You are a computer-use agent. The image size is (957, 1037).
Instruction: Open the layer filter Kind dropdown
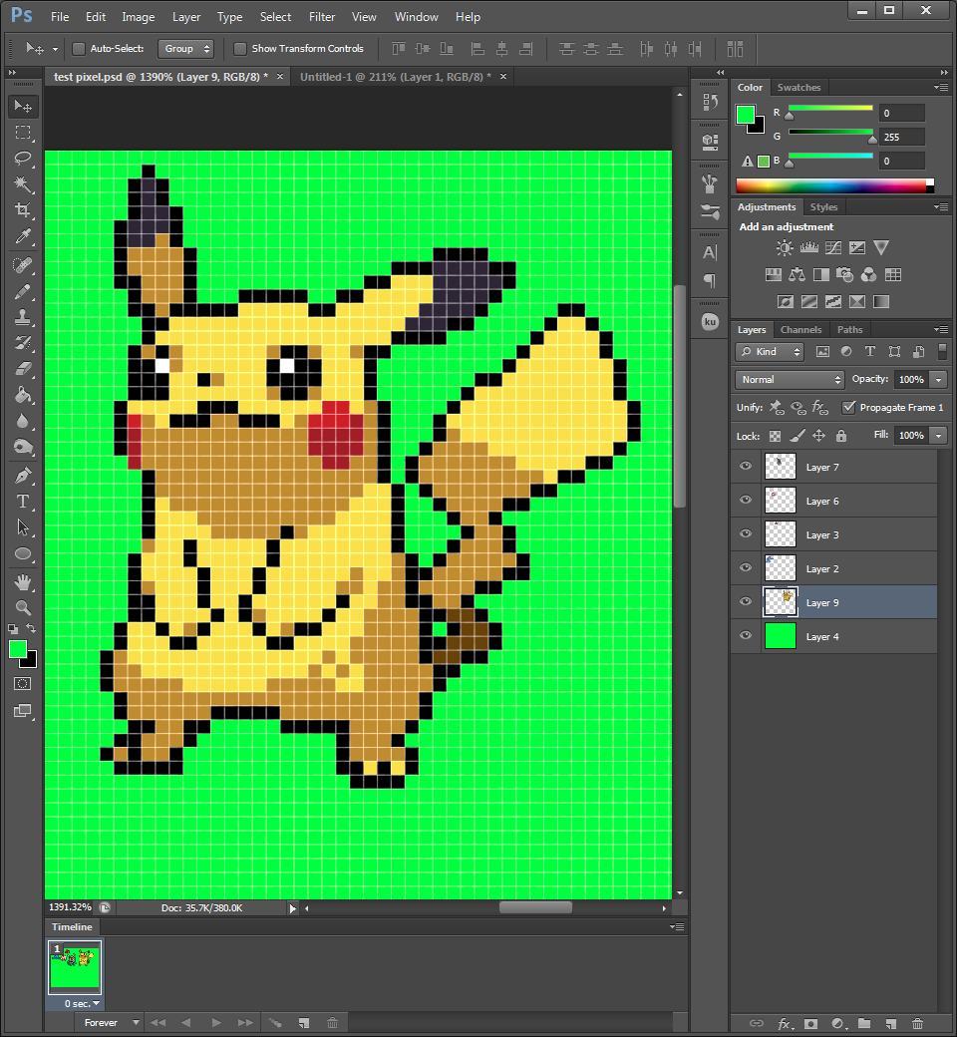point(770,352)
